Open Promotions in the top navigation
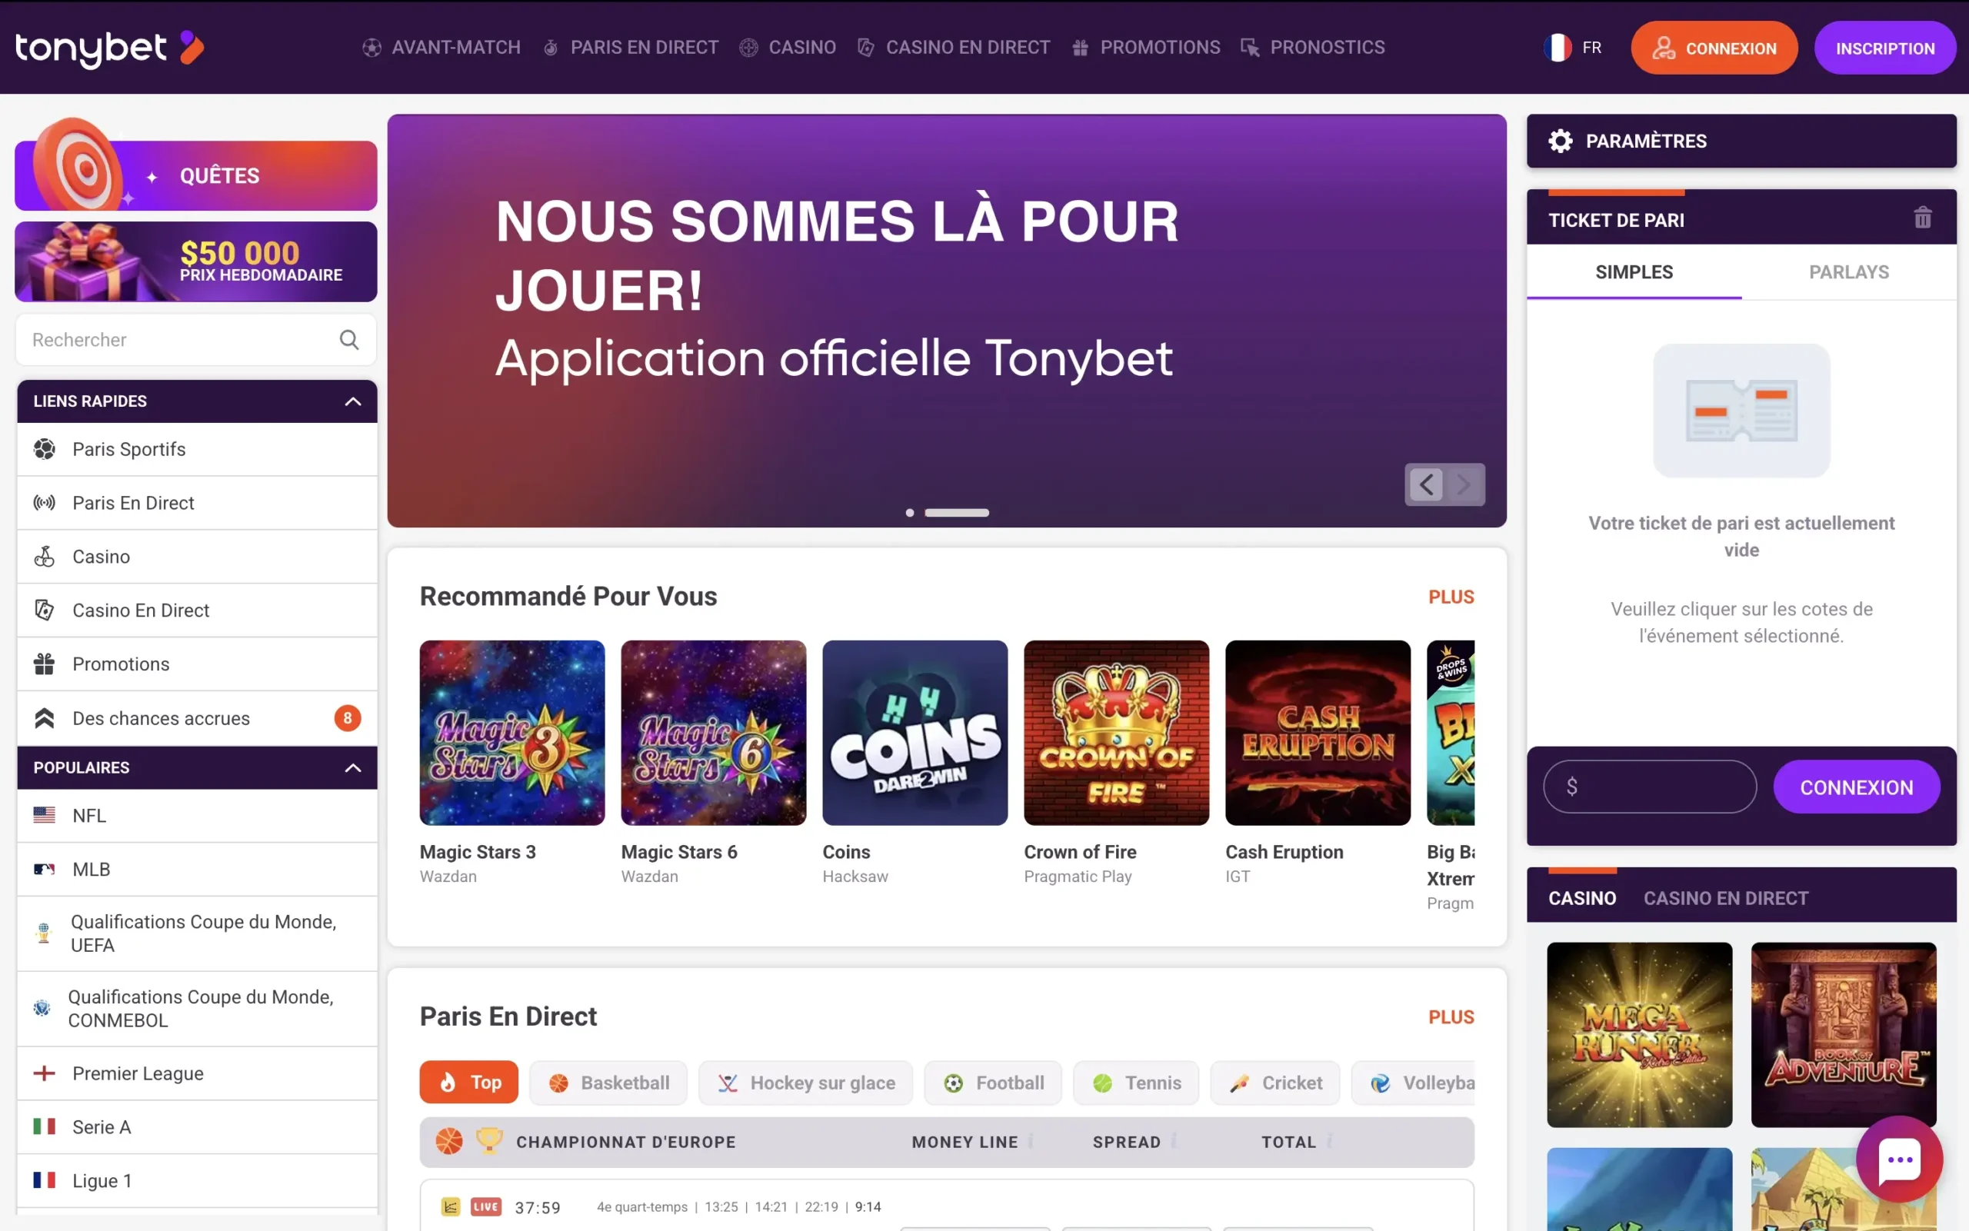 point(1146,47)
